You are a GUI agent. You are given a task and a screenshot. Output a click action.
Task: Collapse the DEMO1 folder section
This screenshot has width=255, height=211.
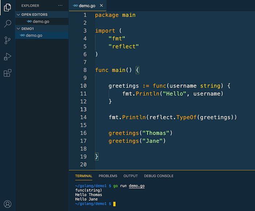click(18, 29)
